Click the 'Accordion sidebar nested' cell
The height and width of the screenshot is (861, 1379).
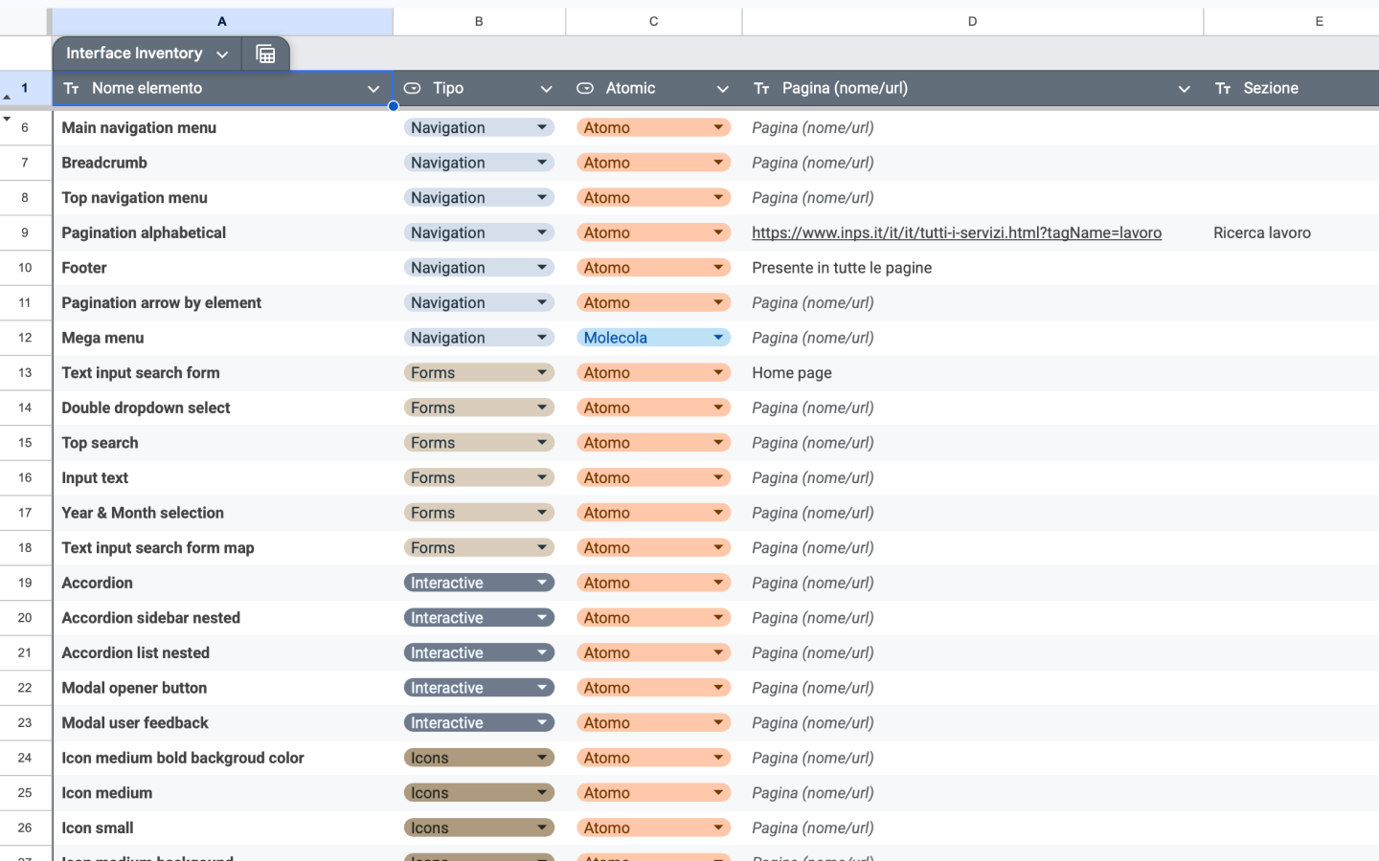click(x=222, y=618)
